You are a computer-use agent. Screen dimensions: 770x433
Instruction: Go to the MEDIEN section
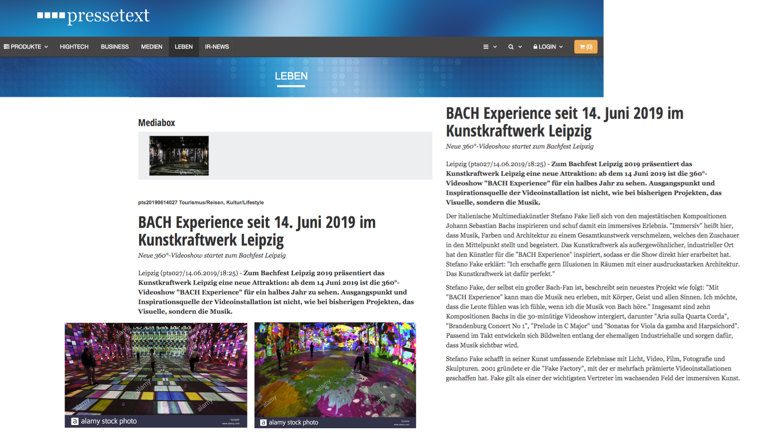152,47
